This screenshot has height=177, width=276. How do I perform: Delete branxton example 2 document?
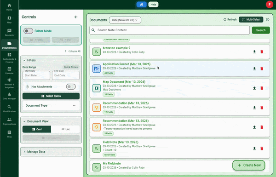pos(262,52)
